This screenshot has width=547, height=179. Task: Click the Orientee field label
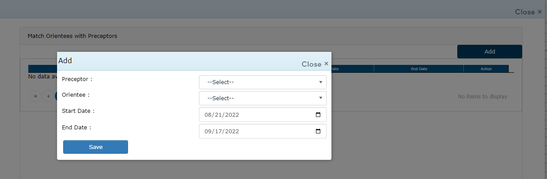tap(76, 95)
